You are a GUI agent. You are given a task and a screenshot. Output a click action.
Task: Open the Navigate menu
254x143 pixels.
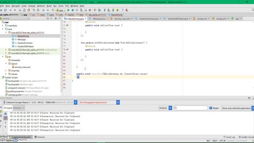pyautogui.click(x=16, y=6)
